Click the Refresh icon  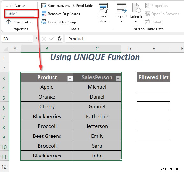[137, 8]
